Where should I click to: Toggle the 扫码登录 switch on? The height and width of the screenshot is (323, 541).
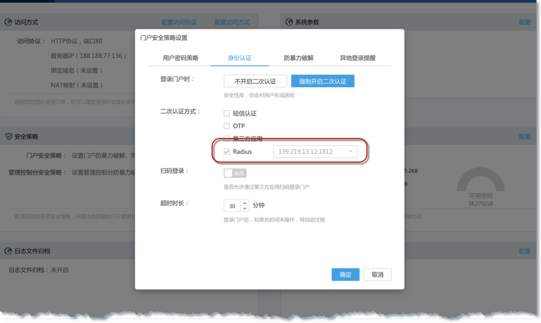235,173
